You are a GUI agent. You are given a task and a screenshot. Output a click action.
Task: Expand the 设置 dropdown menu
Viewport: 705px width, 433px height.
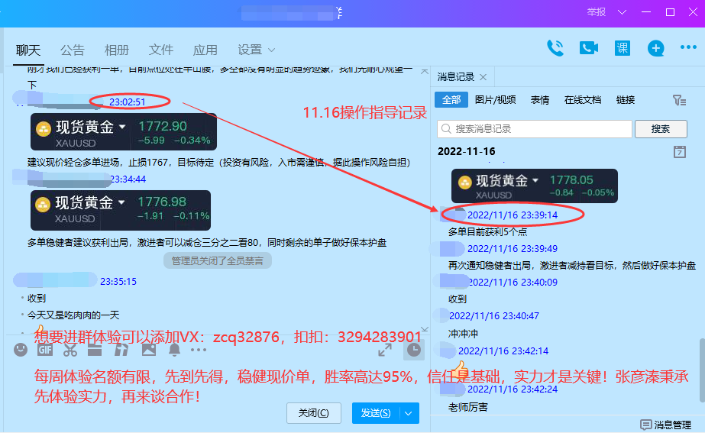pyautogui.click(x=257, y=50)
